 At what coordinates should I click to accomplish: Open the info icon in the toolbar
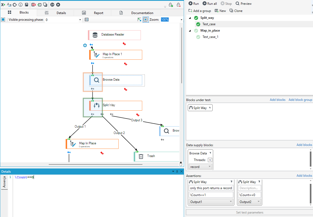21,5
